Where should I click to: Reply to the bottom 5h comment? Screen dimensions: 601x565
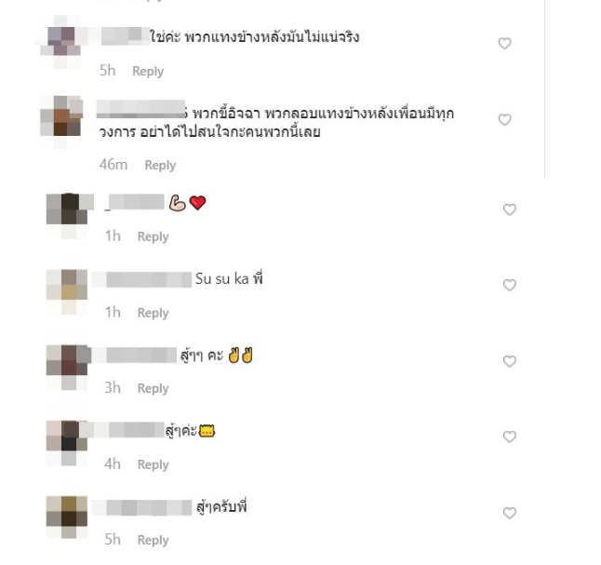pos(153,541)
